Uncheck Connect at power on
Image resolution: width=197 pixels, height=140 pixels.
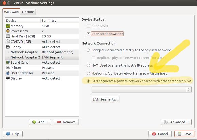tap(88, 34)
